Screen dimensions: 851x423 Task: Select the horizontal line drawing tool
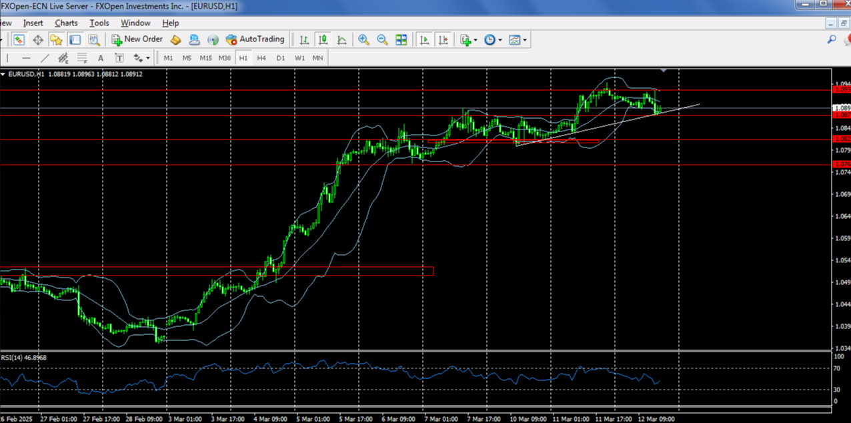[26, 58]
